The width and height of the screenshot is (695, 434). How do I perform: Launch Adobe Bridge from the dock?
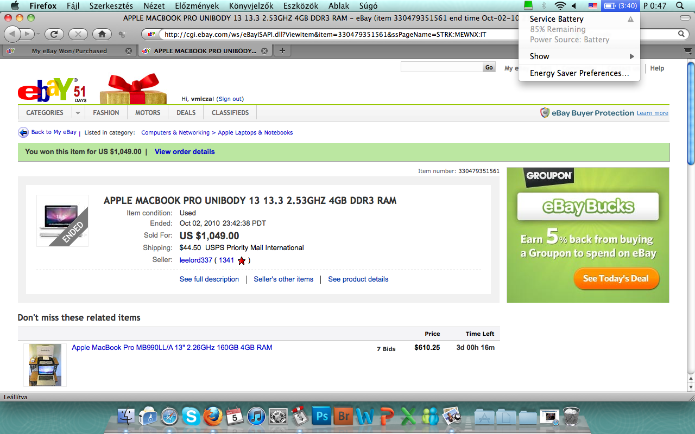[x=344, y=417]
